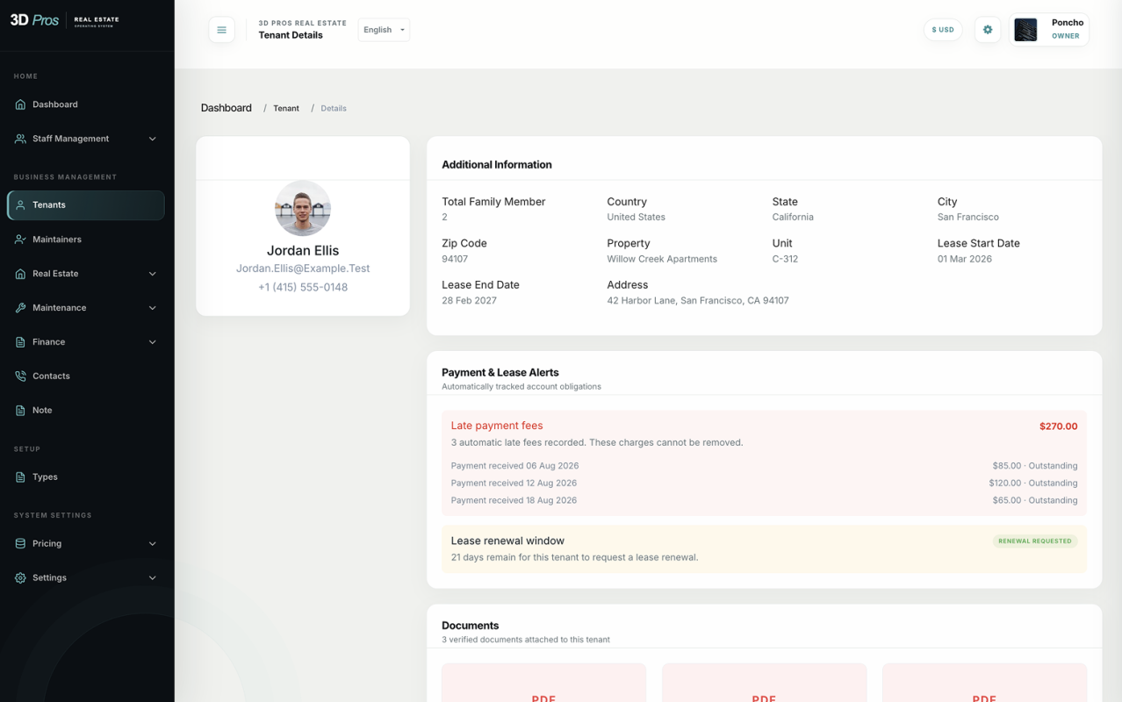Click the Finance document icon
The width and height of the screenshot is (1122, 702).
20,342
